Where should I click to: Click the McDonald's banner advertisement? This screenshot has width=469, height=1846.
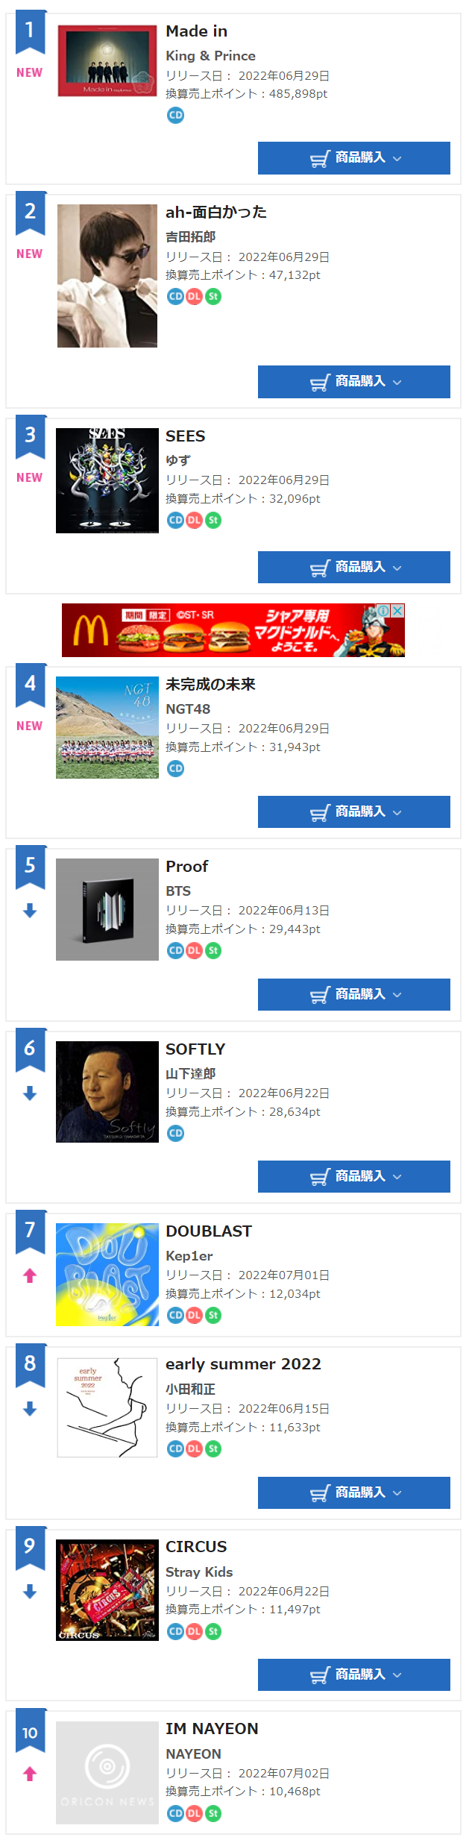pos(233,630)
